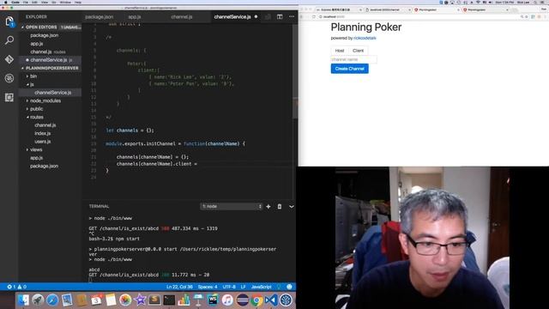Click the channel name input field

(353, 59)
